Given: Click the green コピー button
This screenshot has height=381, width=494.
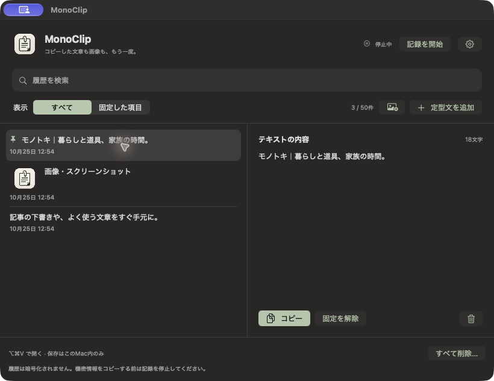Looking at the screenshot, I should click(284, 318).
